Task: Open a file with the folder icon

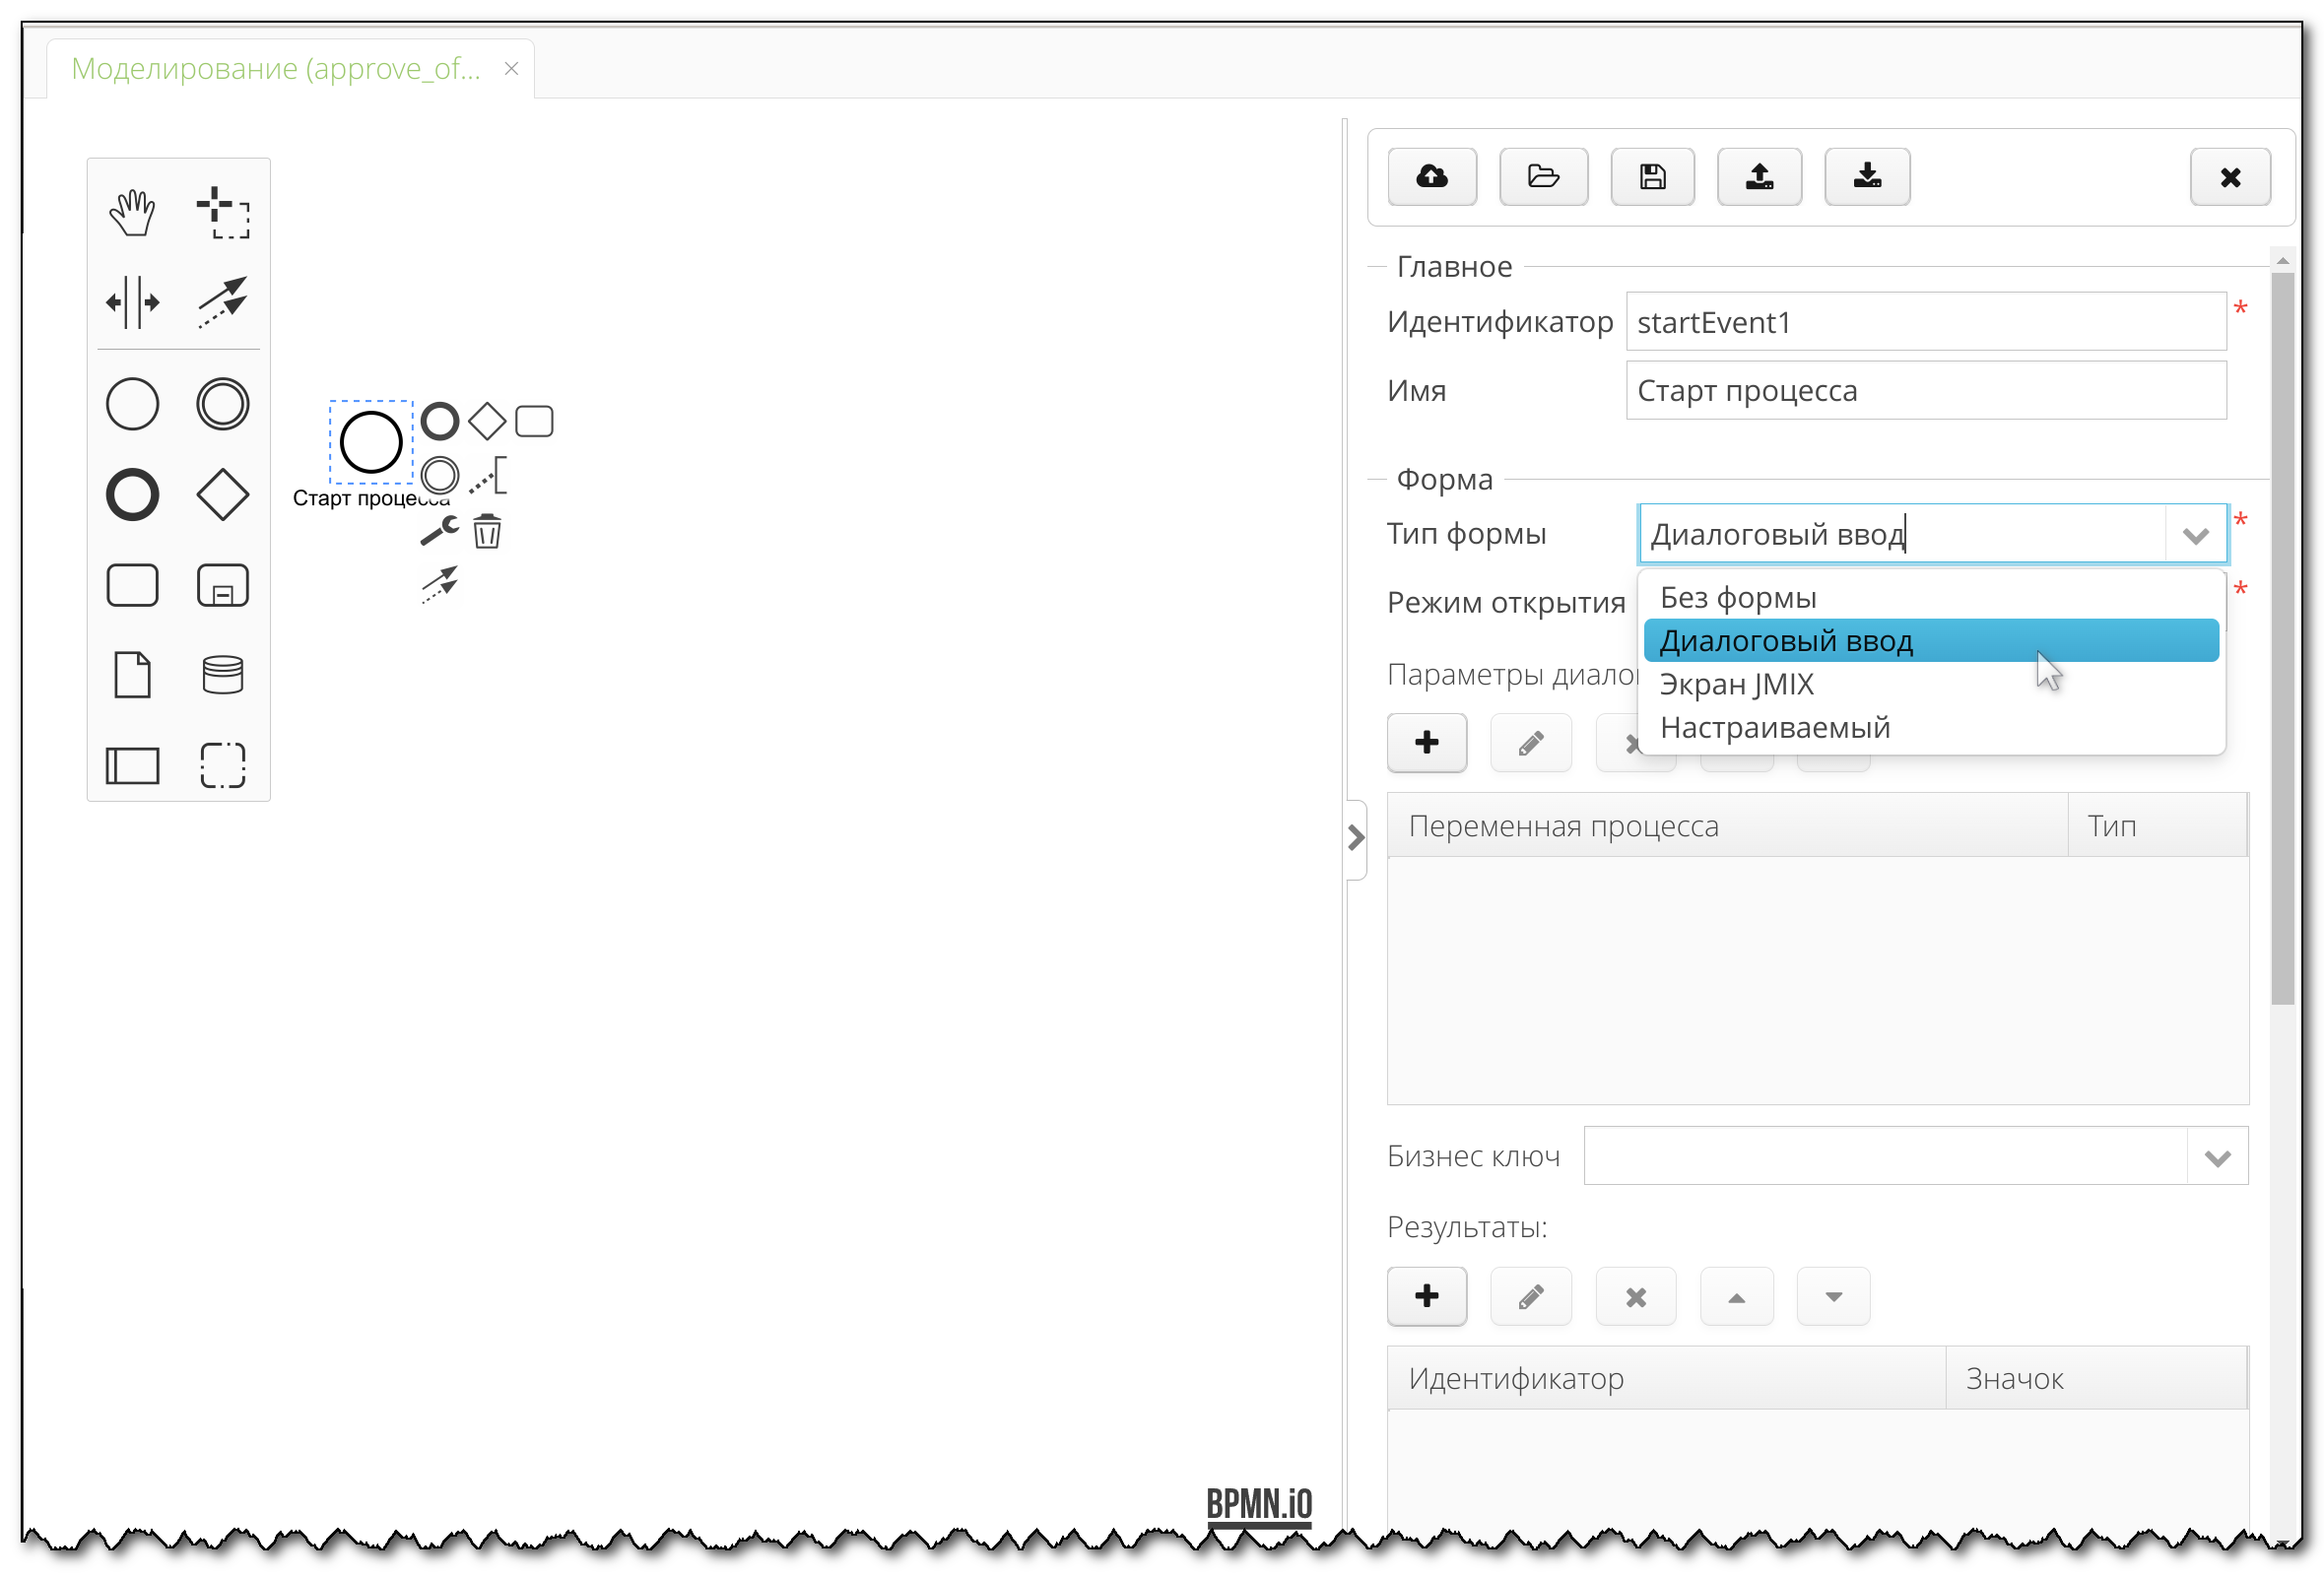Action: click(x=1543, y=176)
